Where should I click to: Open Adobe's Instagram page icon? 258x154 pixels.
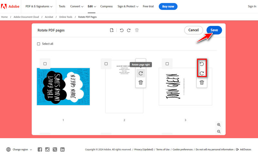[47, 150]
